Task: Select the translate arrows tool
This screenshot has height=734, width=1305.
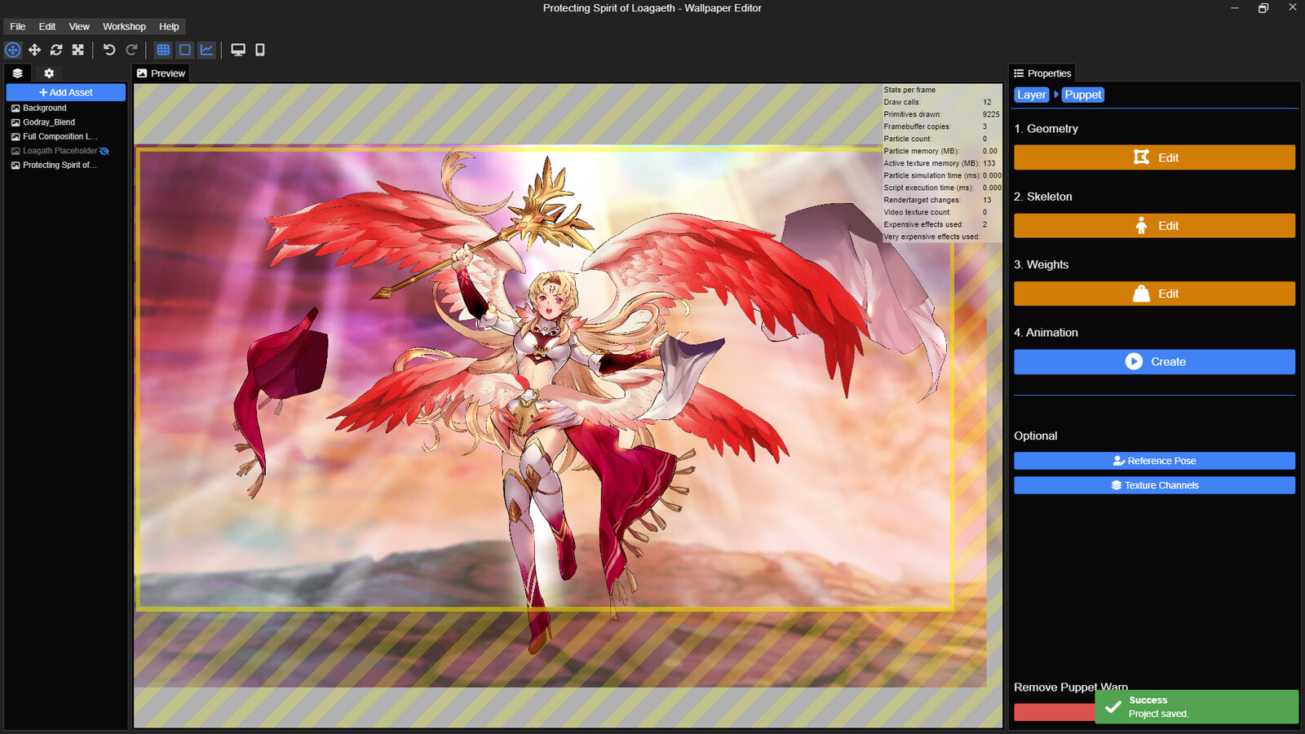Action: [x=34, y=50]
